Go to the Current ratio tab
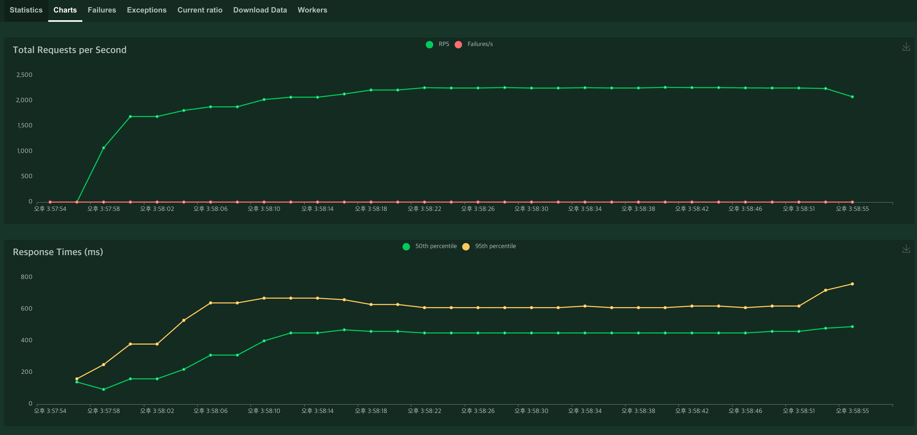The width and height of the screenshot is (917, 435). [x=200, y=10]
